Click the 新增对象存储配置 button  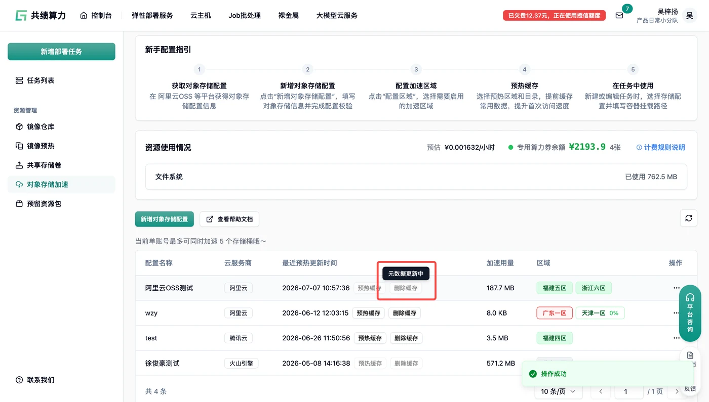164,219
